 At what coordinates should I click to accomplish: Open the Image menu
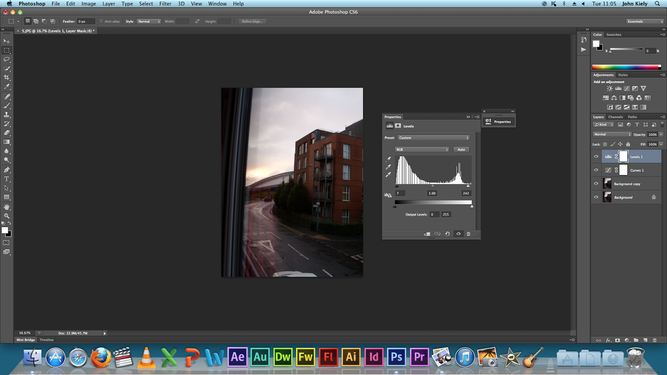(x=88, y=4)
